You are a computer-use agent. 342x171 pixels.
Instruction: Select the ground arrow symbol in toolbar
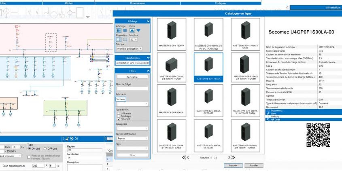[x=88, y=14]
